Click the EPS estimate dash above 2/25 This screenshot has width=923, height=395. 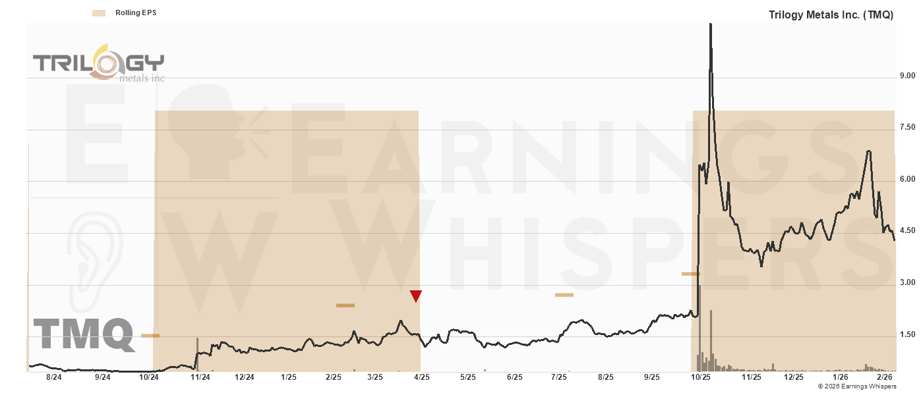pyautogui.click(x=345, y=305)
